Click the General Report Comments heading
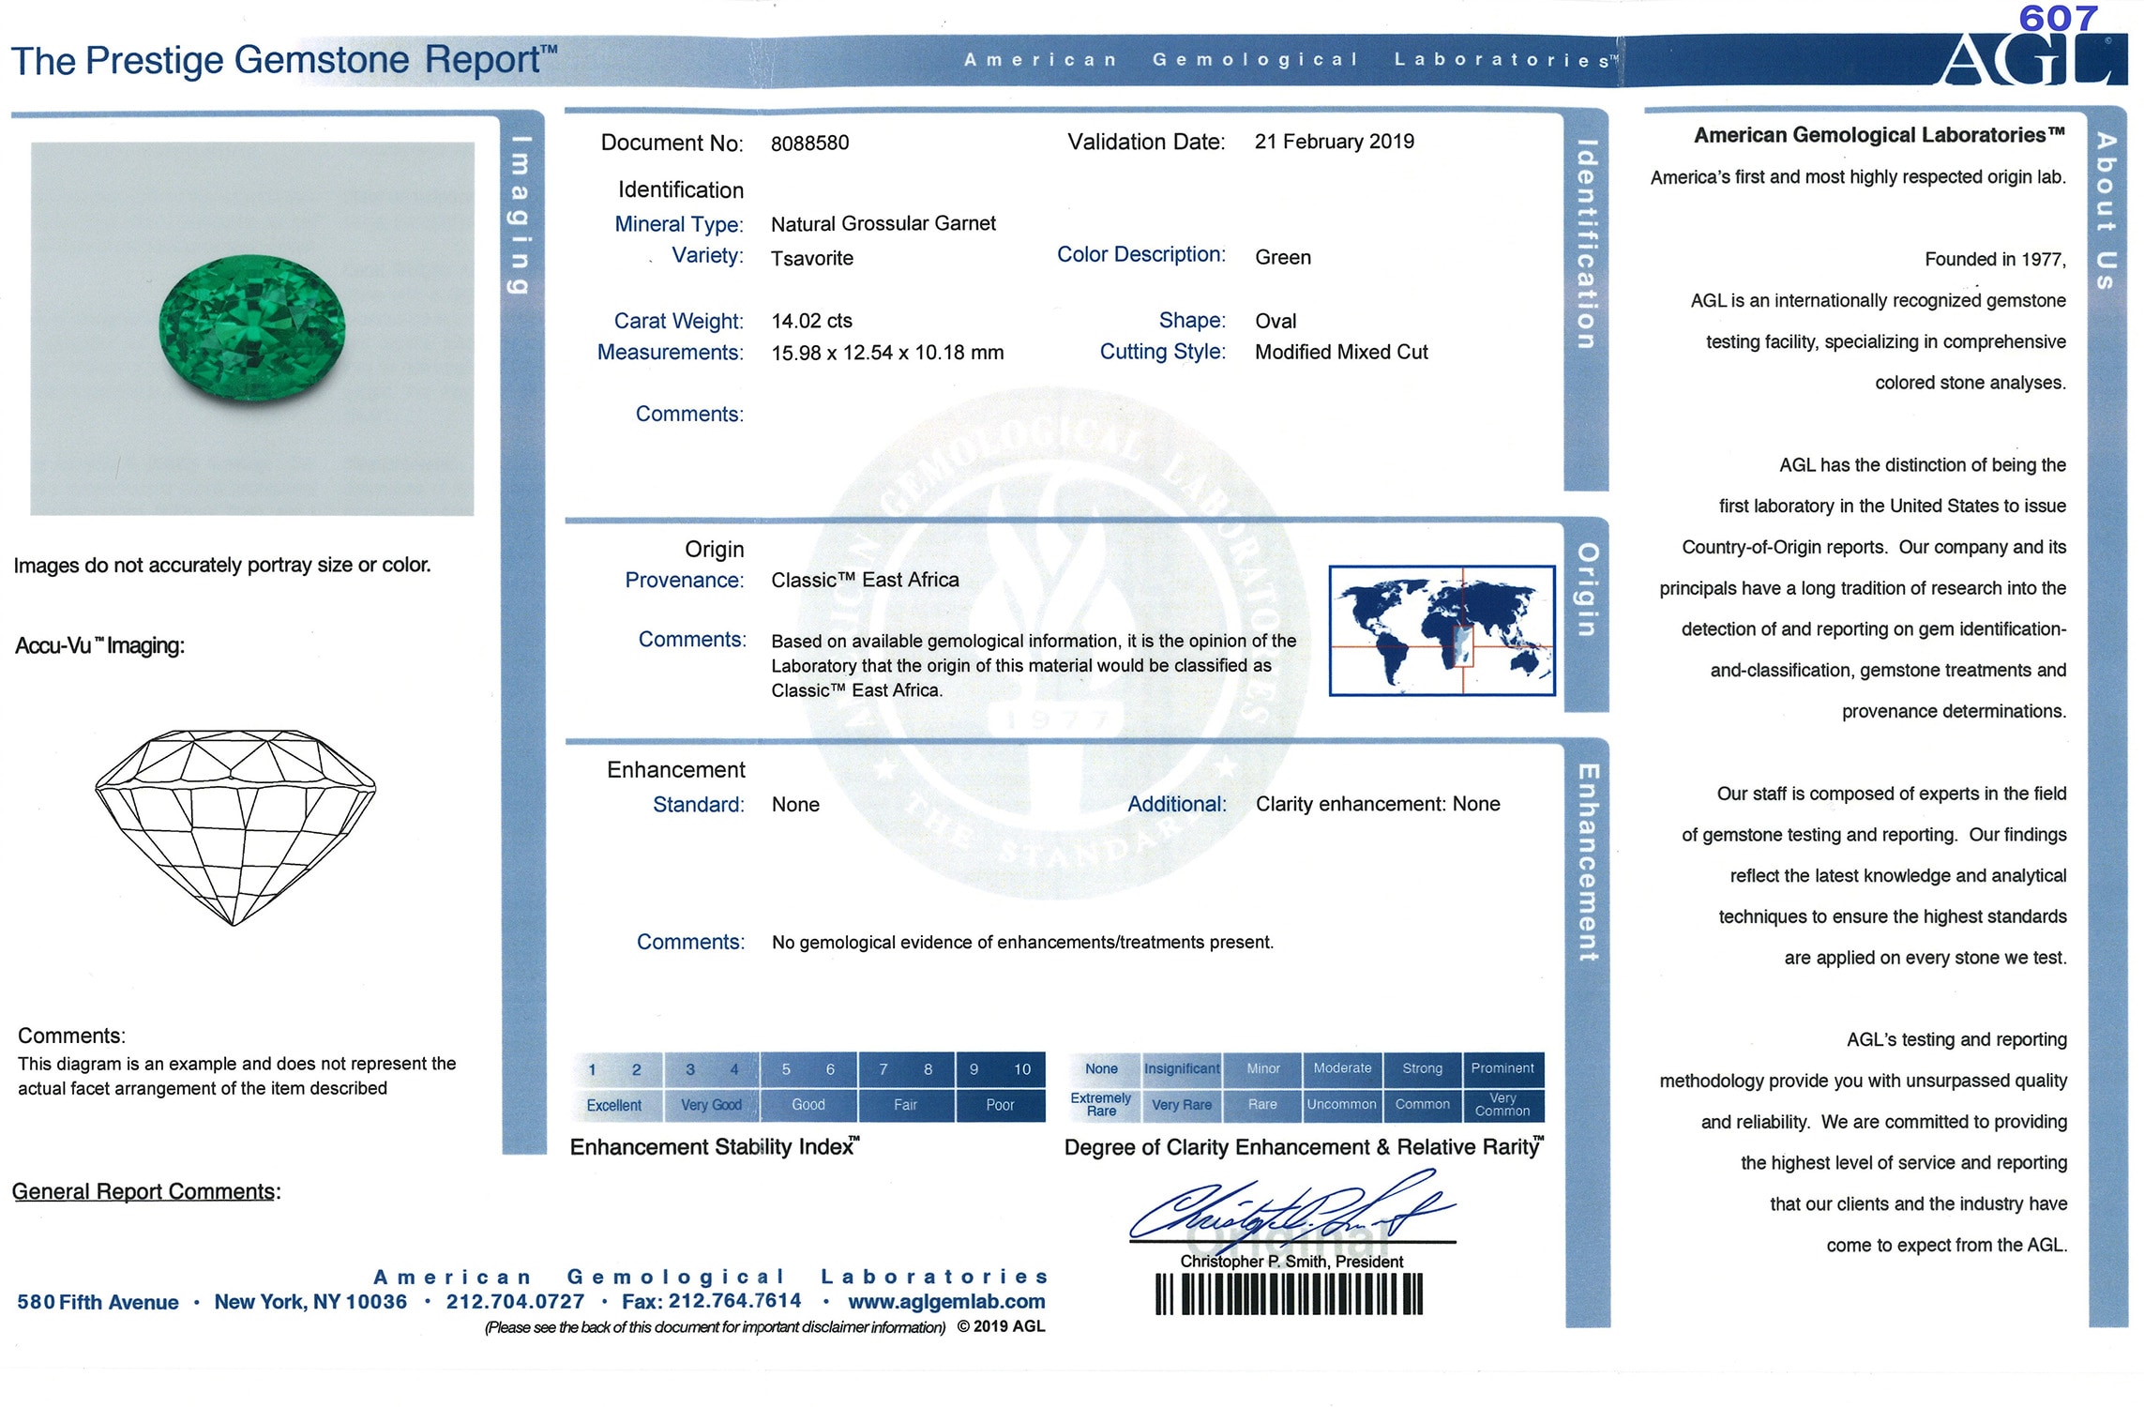2144x1407 pixels. pos(145,1191)
